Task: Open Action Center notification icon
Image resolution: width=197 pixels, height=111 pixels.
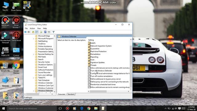Action: (179, 108)
